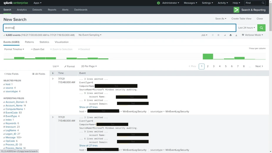The image size is (272, 153).
Task: Stop the search job
Action: click(x=218, y=35)
